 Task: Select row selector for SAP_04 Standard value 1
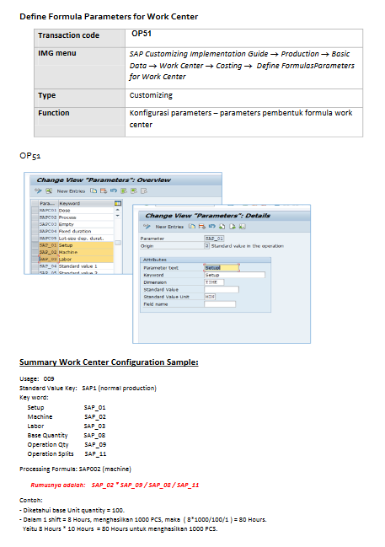(x=35, y=266)
